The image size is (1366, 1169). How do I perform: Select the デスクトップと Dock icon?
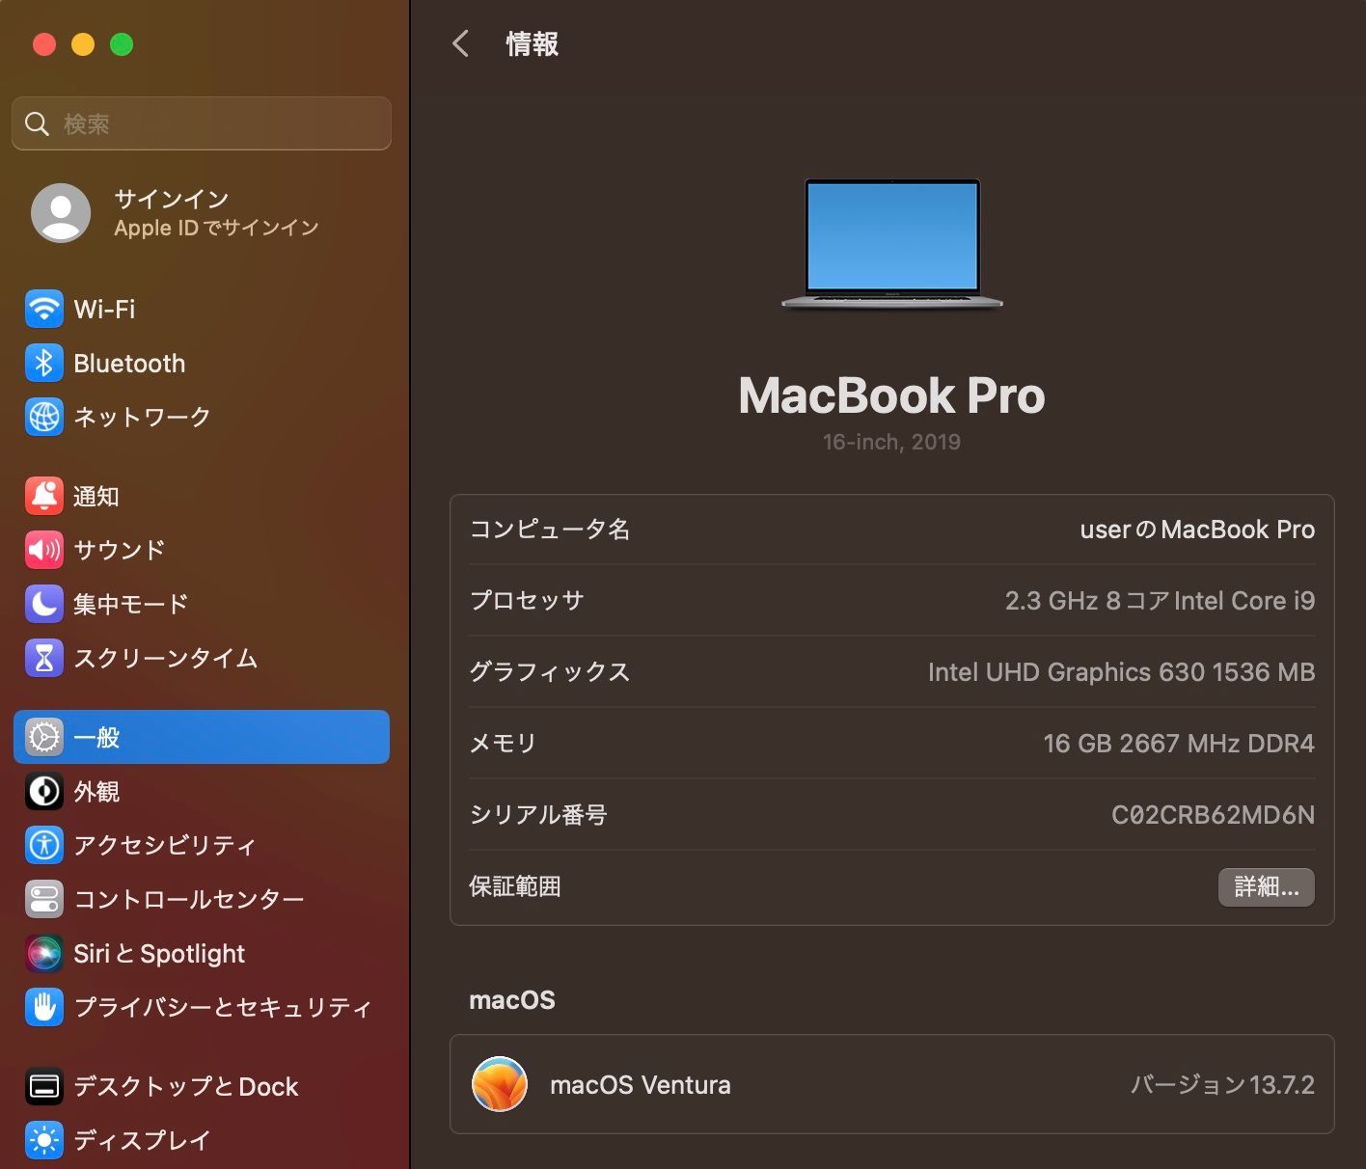[44, 1086]
